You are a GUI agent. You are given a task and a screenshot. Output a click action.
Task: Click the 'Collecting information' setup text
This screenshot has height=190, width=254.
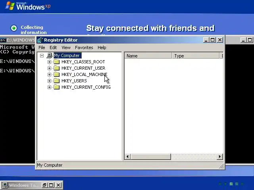coord(33,30)
